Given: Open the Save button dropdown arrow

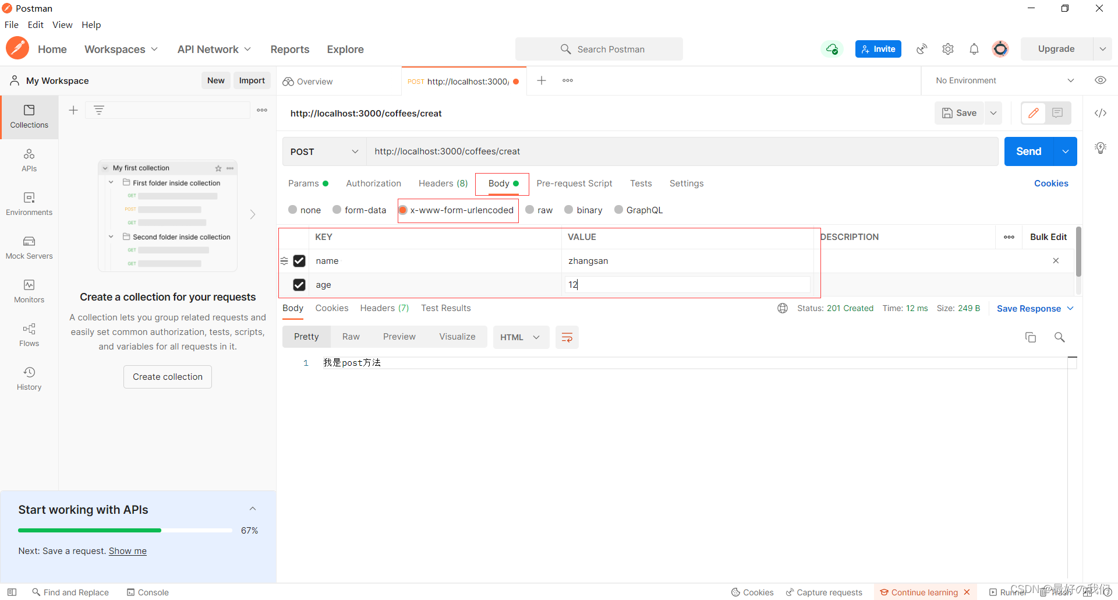Looking at the screenshot, I should (x=993, y=113).
